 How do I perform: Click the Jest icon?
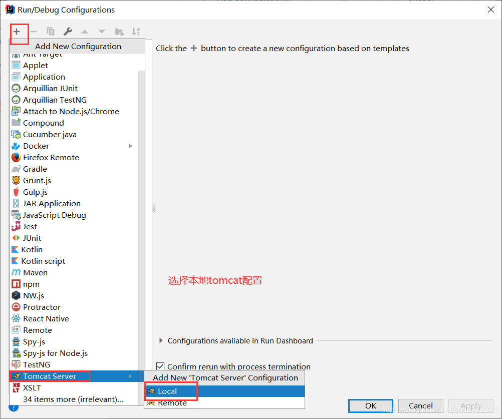[16, 226]
